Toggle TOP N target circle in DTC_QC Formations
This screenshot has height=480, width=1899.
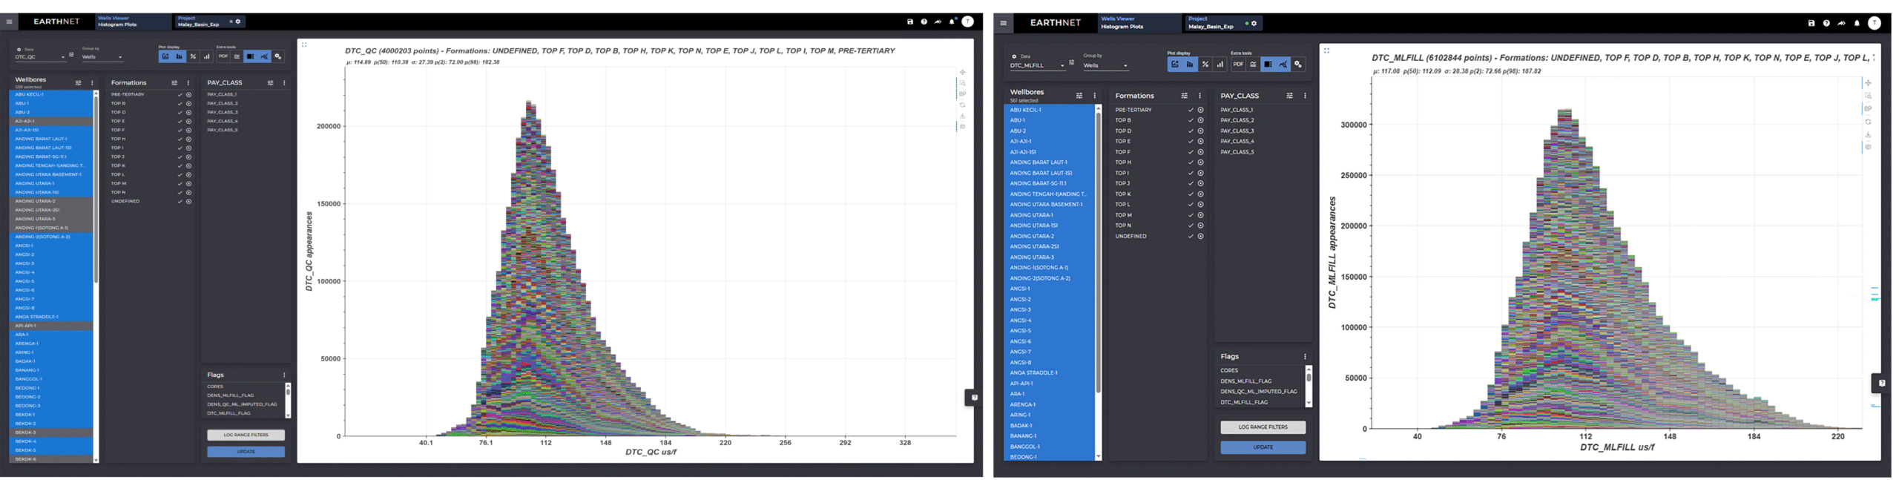point(189,192)
